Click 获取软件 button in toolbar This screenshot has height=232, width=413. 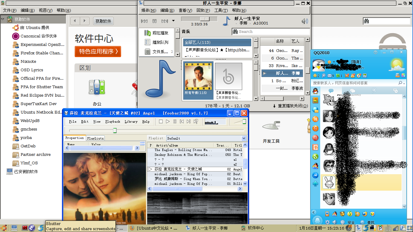point(103,21)
